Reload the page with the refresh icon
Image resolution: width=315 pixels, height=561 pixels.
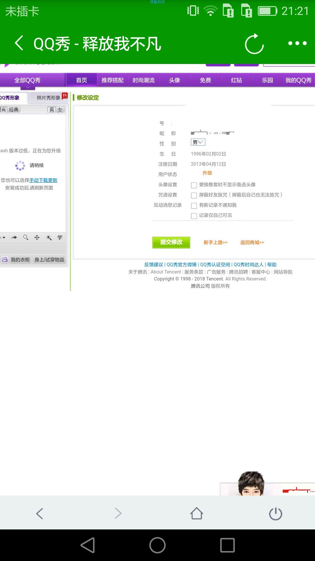coord(254,44)
